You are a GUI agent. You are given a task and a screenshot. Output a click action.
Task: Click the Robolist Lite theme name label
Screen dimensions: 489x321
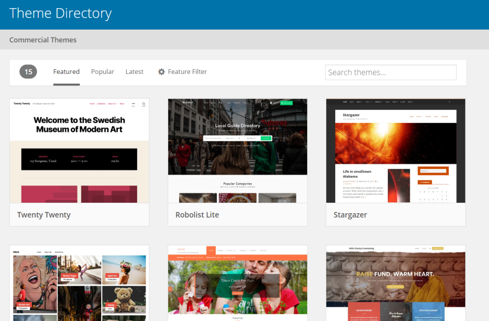pos(197,215)
